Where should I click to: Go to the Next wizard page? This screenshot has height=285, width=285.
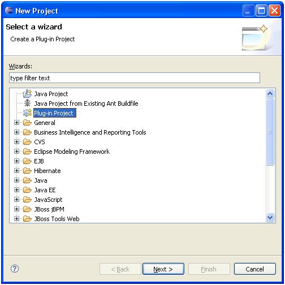coord(163,269)
